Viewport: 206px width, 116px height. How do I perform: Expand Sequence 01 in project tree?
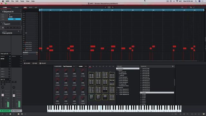tap(117, 89)
